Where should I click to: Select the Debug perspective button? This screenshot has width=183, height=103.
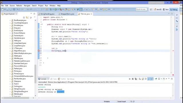174,9
